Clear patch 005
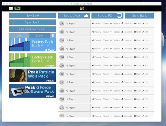The width and height of the screenshot is (166, 126). (137, 66)
